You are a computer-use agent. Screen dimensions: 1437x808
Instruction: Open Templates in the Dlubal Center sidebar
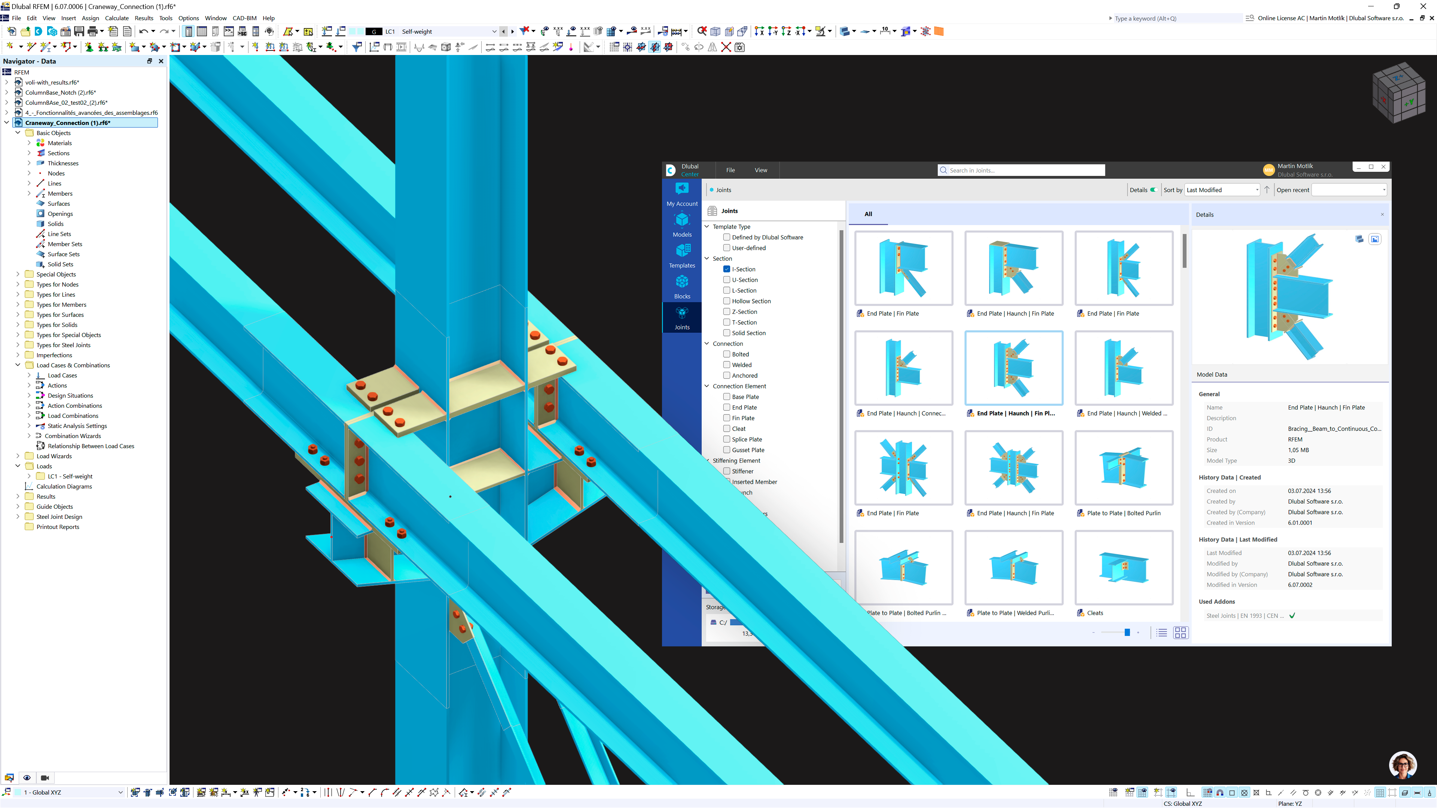coord(682,256)
